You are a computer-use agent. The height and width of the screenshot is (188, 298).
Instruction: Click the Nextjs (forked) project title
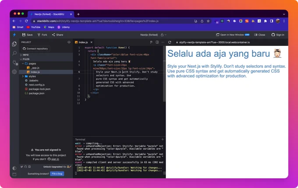point(149,35)
